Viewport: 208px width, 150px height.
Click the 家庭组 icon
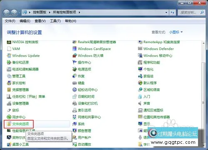(x=140, y=76)
